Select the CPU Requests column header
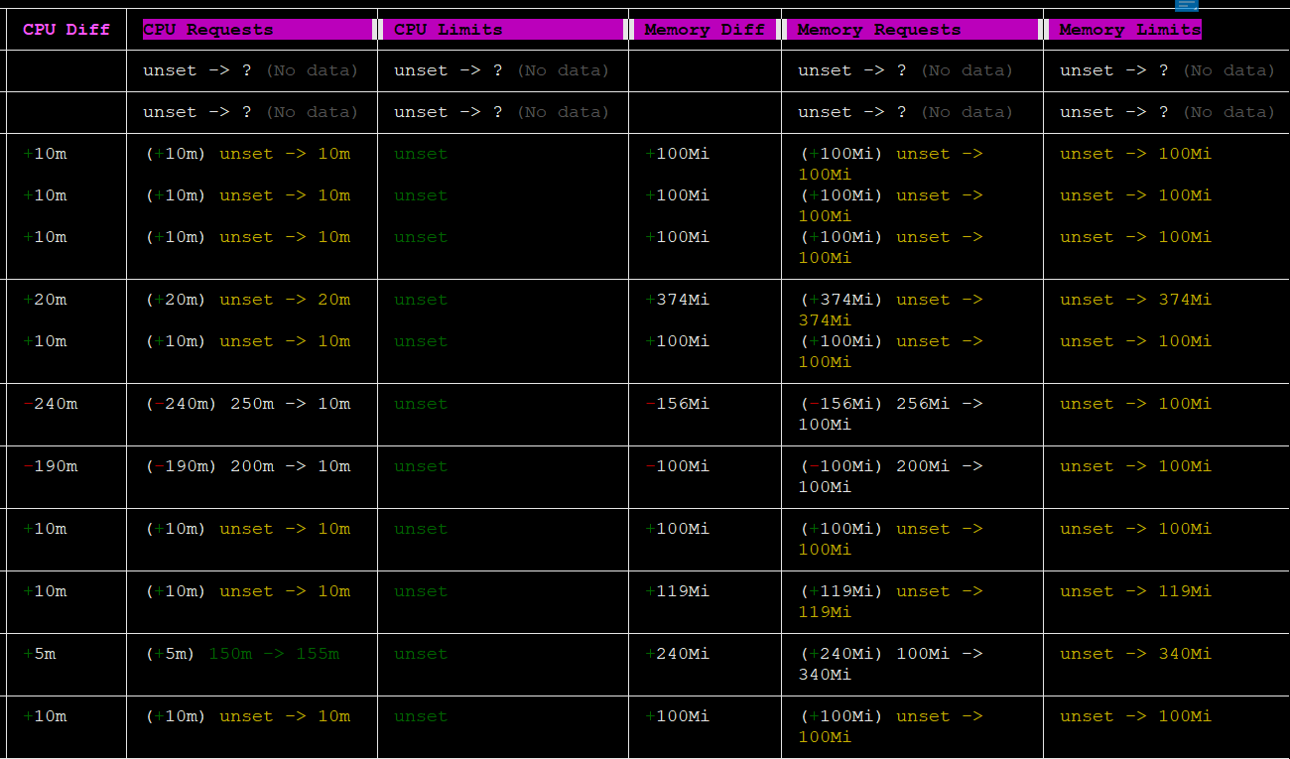 (207, 30)
